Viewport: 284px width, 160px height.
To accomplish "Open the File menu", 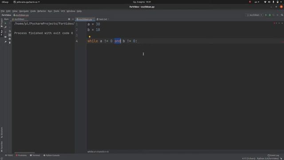I will click(x=3, y=11).
